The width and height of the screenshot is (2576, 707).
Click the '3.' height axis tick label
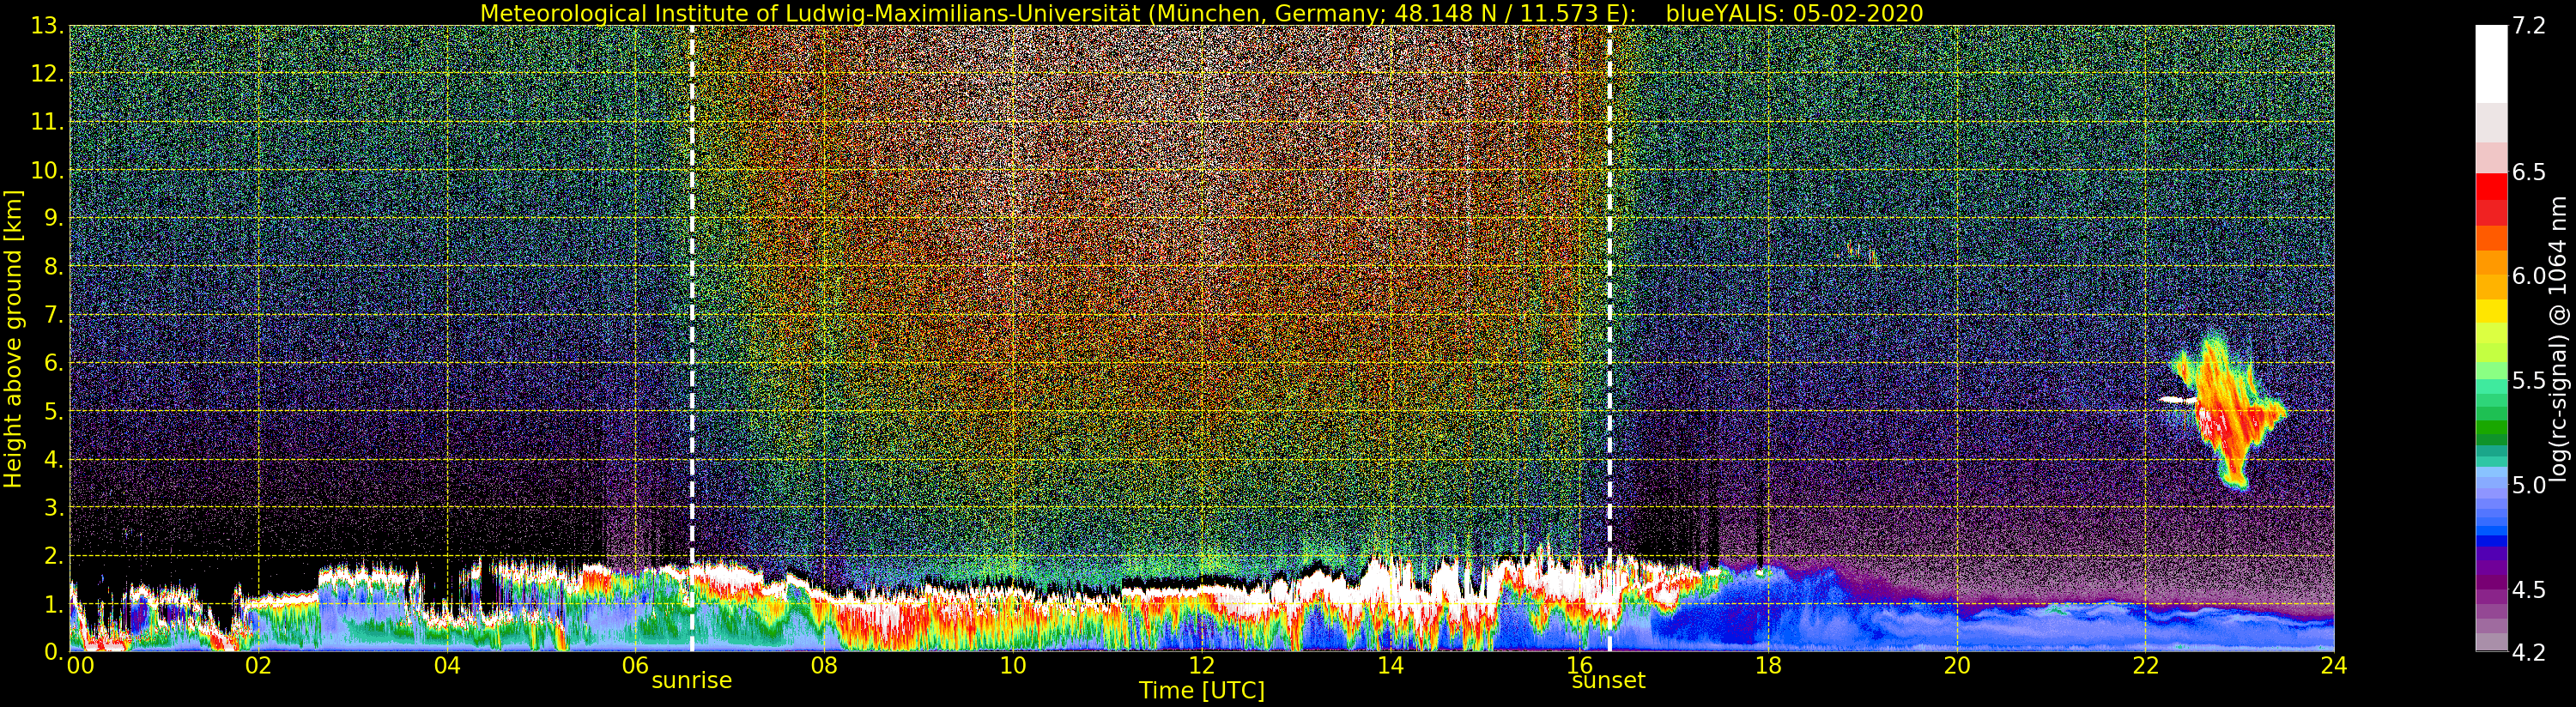[x=53, y=507]
